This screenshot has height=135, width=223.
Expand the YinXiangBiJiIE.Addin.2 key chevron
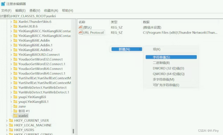point(11,50)
